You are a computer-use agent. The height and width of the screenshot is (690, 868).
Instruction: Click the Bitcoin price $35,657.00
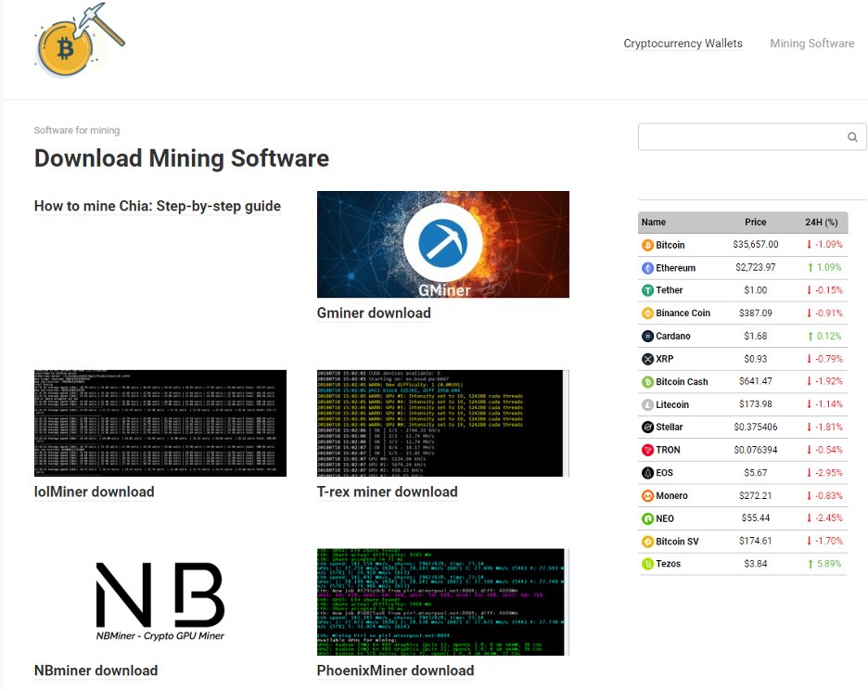coord(755,244)
